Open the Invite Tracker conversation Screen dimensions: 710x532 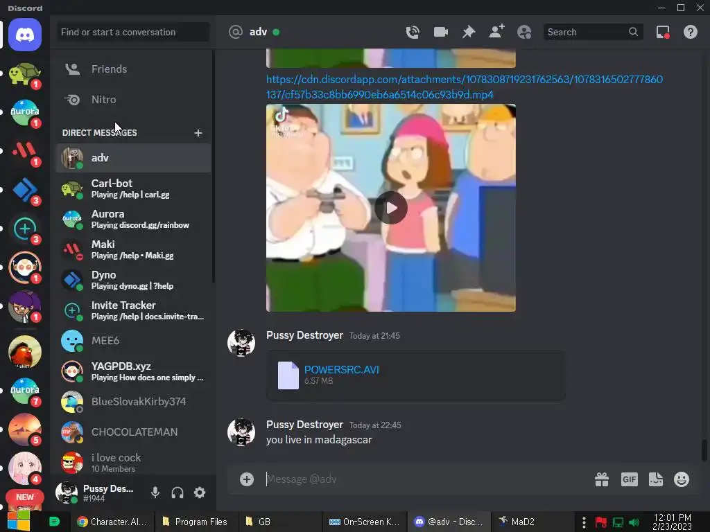coord(134,310)
